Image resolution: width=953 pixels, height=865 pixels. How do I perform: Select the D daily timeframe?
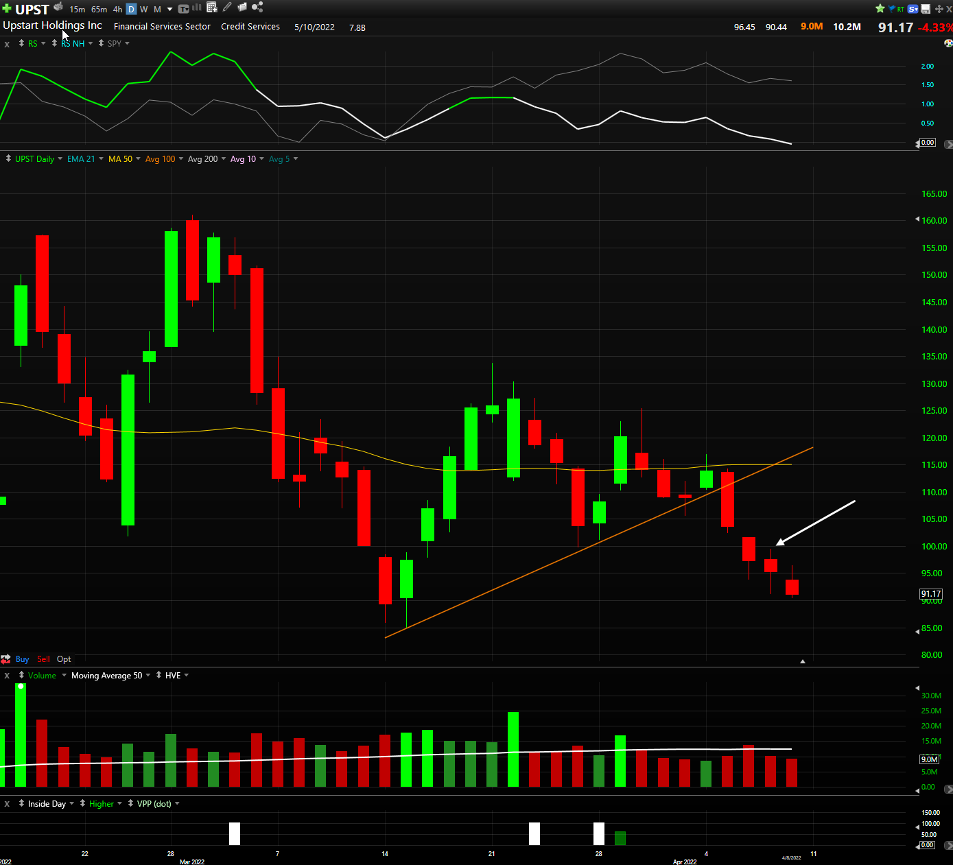(131, 9)
